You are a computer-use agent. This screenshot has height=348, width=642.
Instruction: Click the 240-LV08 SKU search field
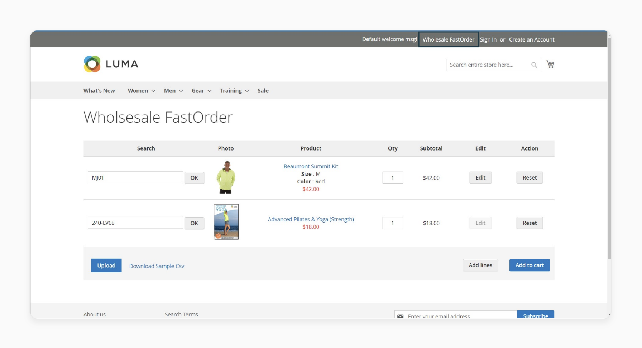coord(135,223)
